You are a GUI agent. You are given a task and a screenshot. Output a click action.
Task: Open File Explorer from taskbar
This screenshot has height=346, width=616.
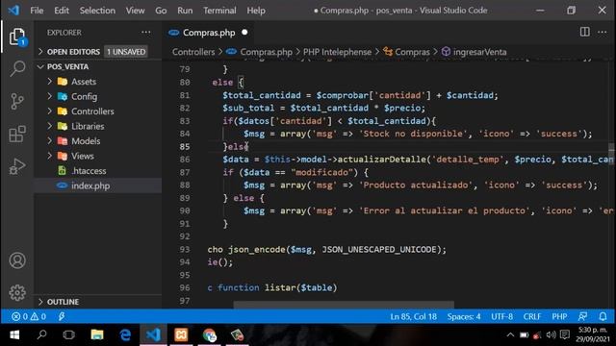pos(97,335)
